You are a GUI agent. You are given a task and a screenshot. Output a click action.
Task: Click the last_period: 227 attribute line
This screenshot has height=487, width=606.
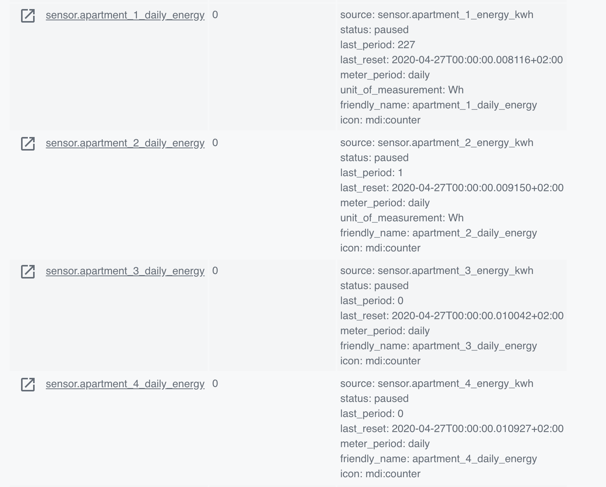378,45
